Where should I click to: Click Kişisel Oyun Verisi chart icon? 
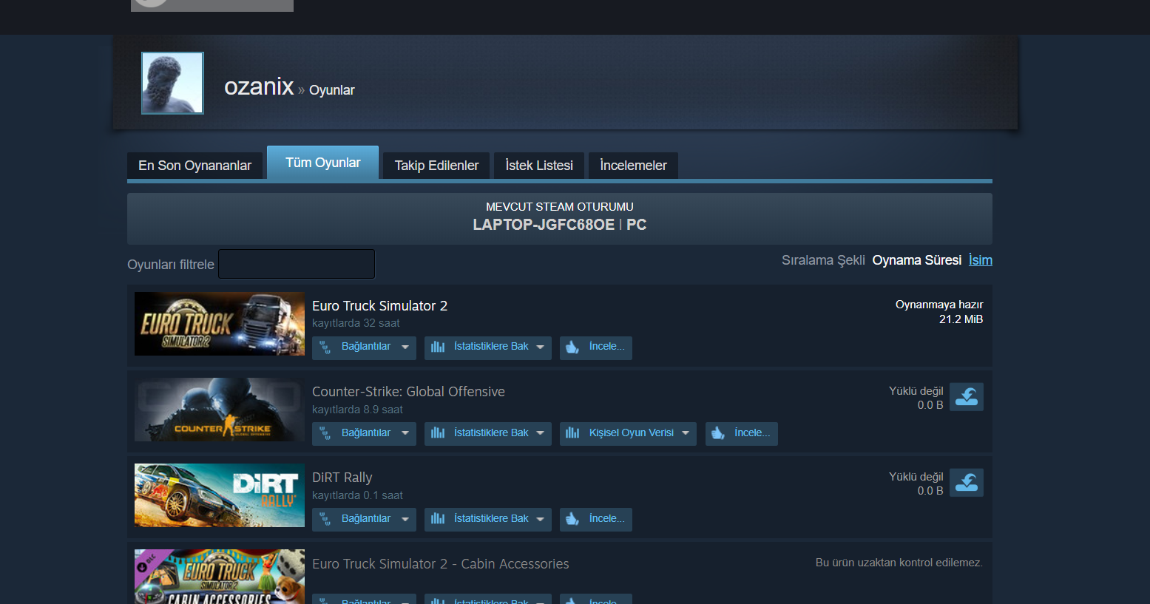(572, 433)
